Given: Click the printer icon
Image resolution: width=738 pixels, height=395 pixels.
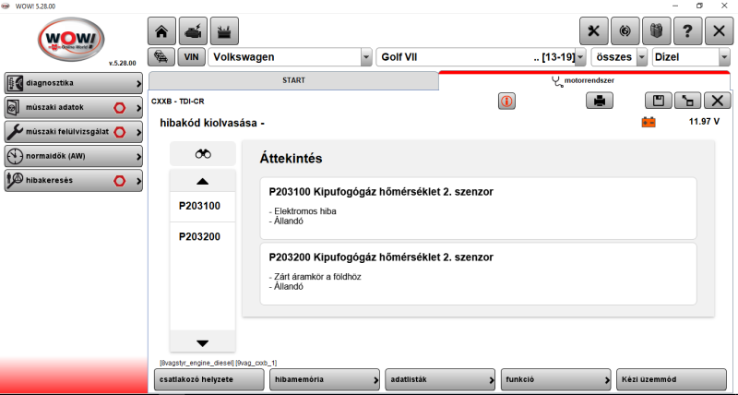Looking at the screenshot, I should pos(599,102).
